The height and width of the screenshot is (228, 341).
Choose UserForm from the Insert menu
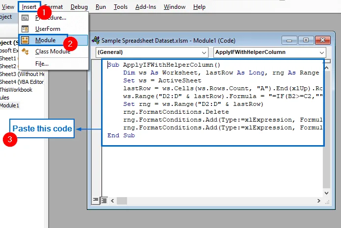point(53,29)
